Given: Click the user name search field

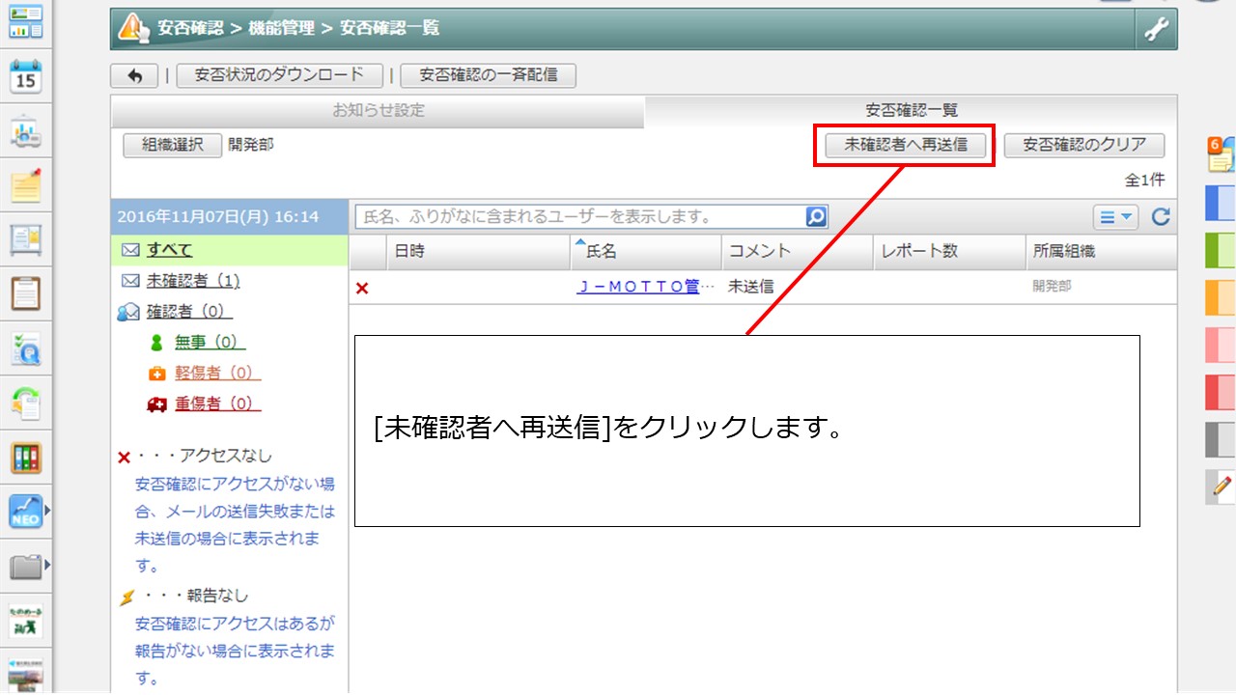Looking at the screenshot, I should click(579, 217).
